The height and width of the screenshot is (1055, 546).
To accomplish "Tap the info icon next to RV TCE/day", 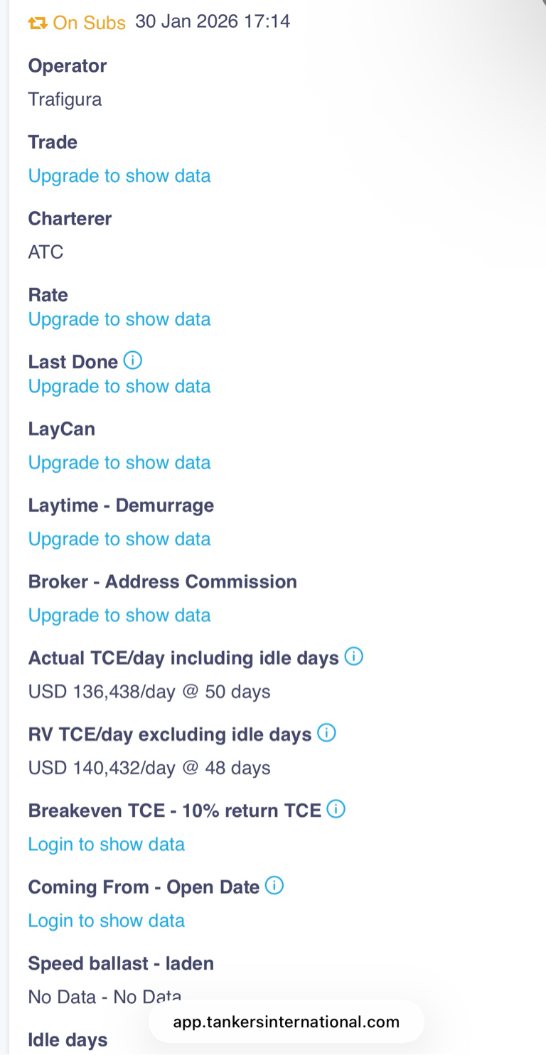I will 326,733.
